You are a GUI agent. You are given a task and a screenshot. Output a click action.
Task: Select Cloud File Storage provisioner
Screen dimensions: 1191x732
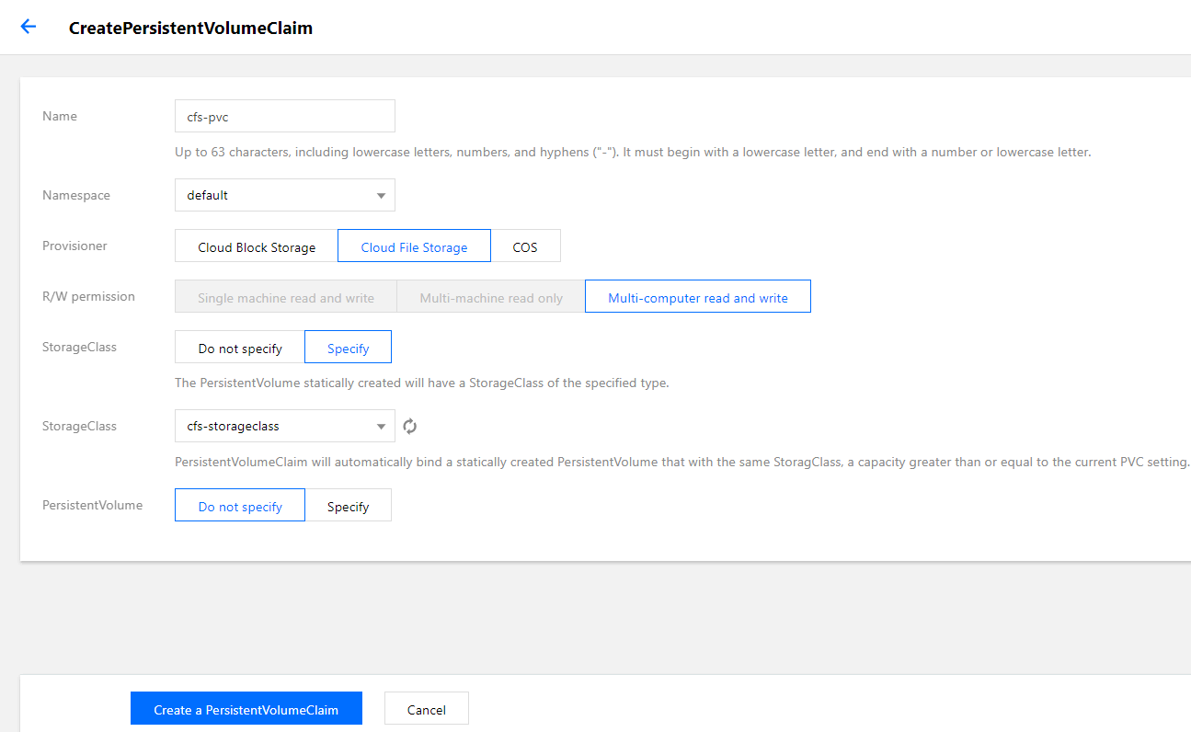(x=414, y=246)
